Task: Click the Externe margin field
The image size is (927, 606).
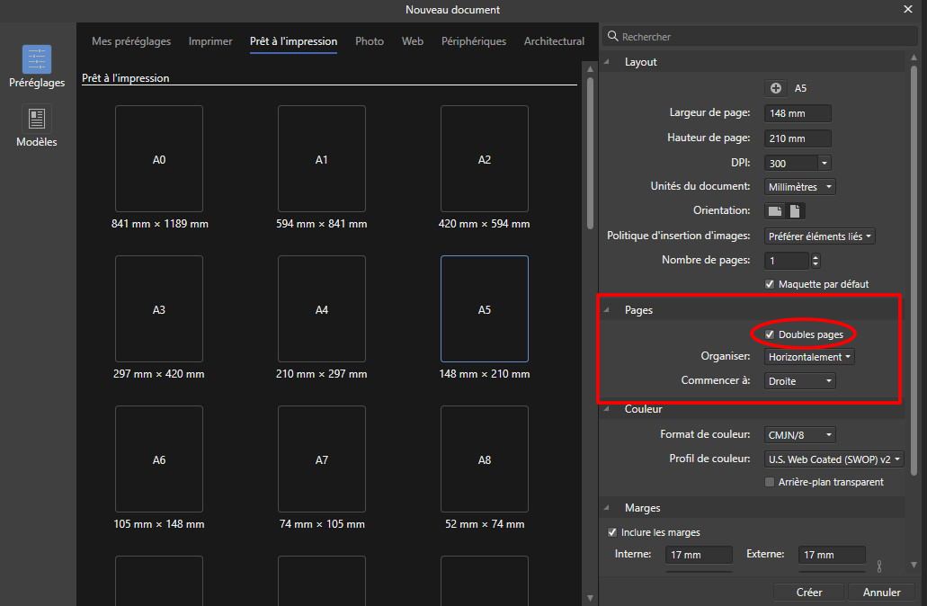Action: pyautogui.click(x=832, y=555)
